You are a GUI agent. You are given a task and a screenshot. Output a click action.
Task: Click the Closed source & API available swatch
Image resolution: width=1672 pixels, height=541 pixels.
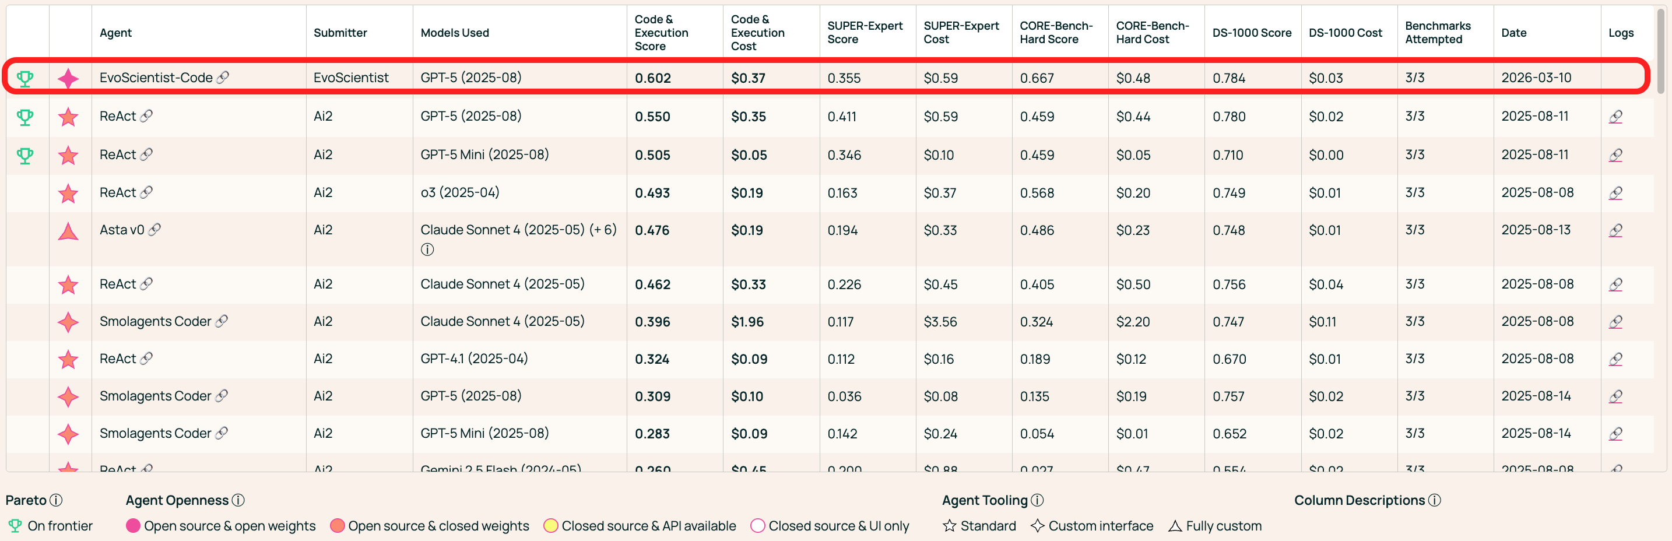point(550,525)
